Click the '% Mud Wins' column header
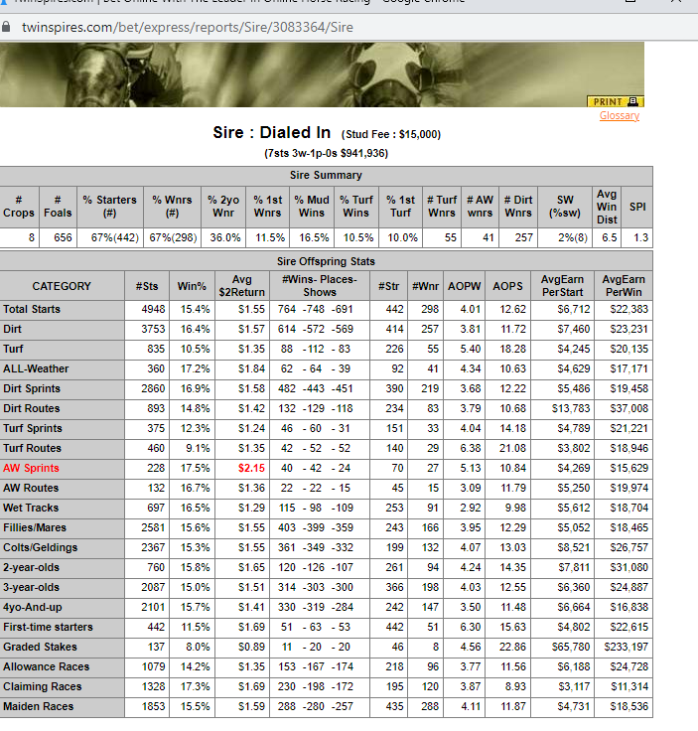 point(312,207)
